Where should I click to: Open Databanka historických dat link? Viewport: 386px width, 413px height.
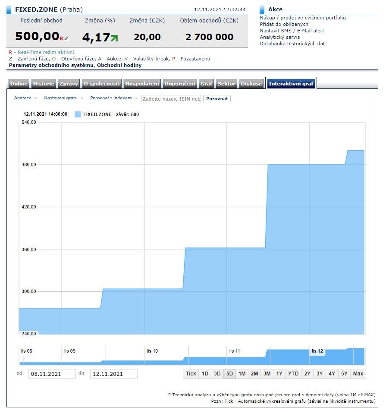pyautogui.click(x=292, y=44)
